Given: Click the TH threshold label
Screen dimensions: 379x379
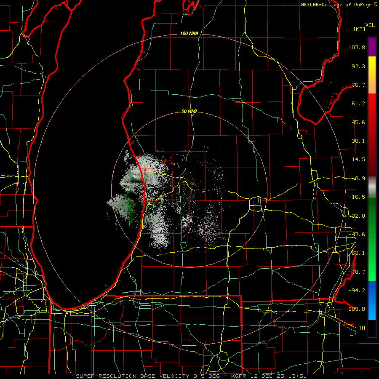Looking at the screenshot, I should coord(362,328).
